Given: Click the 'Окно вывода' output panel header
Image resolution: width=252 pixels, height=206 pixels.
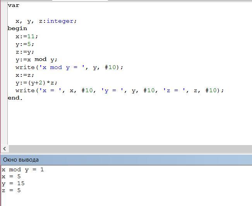Looking at the screenshot, I should (126, 160).
